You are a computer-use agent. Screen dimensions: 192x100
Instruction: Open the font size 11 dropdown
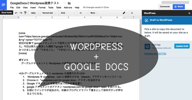click(x=83, y=13)
